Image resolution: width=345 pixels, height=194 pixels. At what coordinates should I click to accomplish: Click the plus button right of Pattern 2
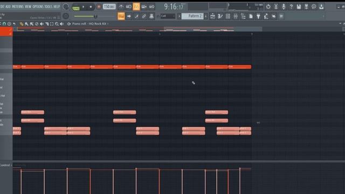206,16
